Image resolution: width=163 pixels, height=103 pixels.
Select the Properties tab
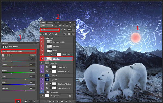pos(4,43)
